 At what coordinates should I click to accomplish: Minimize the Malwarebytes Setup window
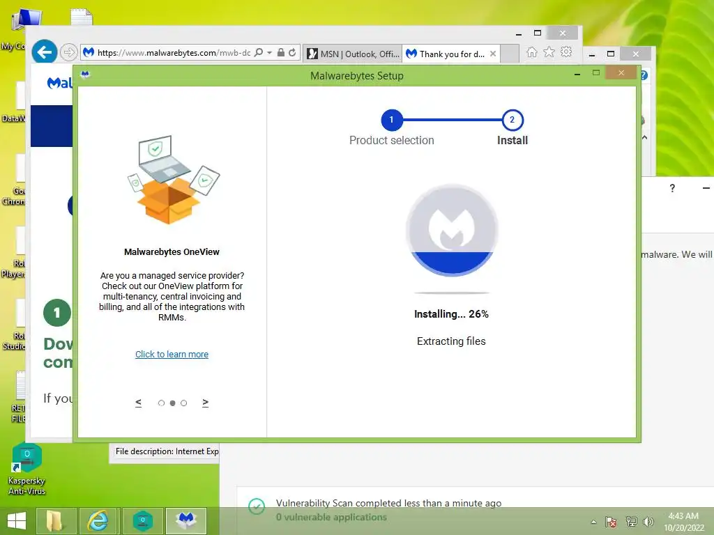pyautogui.click(x=577, y=74)
